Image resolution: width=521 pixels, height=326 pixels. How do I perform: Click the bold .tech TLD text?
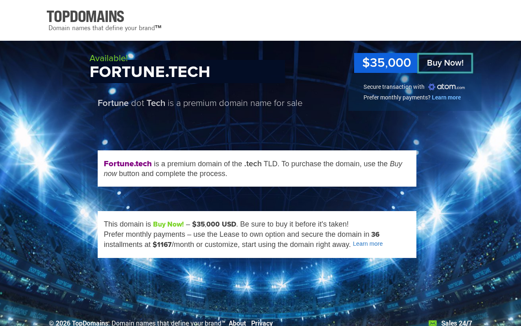(253, 164)
